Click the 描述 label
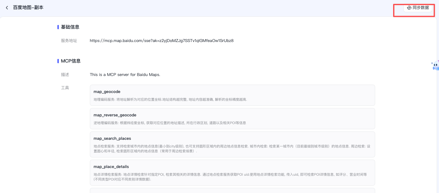This screenshot has width=439, height=193. 65,75
